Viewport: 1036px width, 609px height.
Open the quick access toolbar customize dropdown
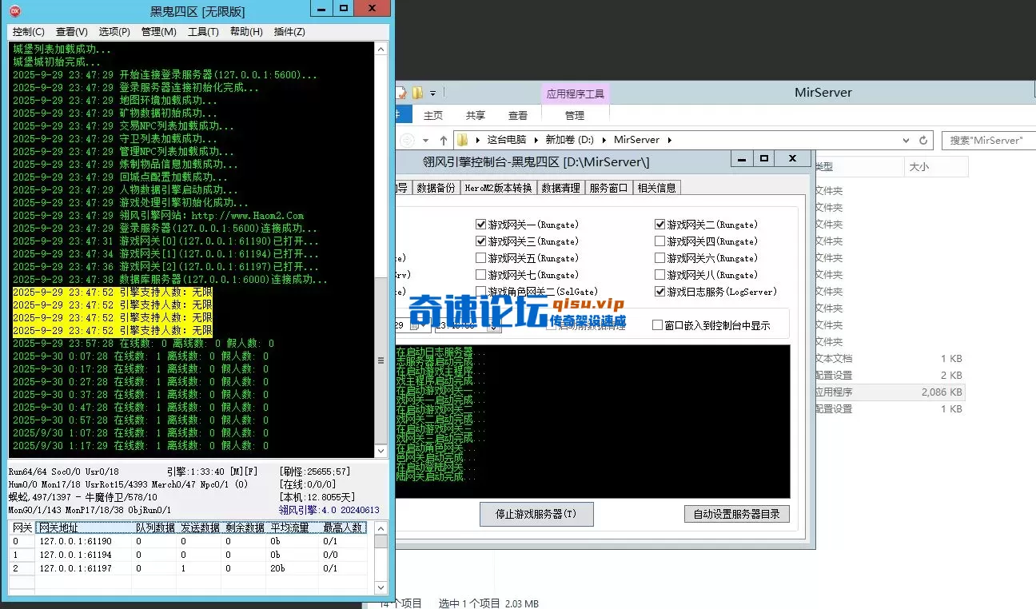(432, 93)
